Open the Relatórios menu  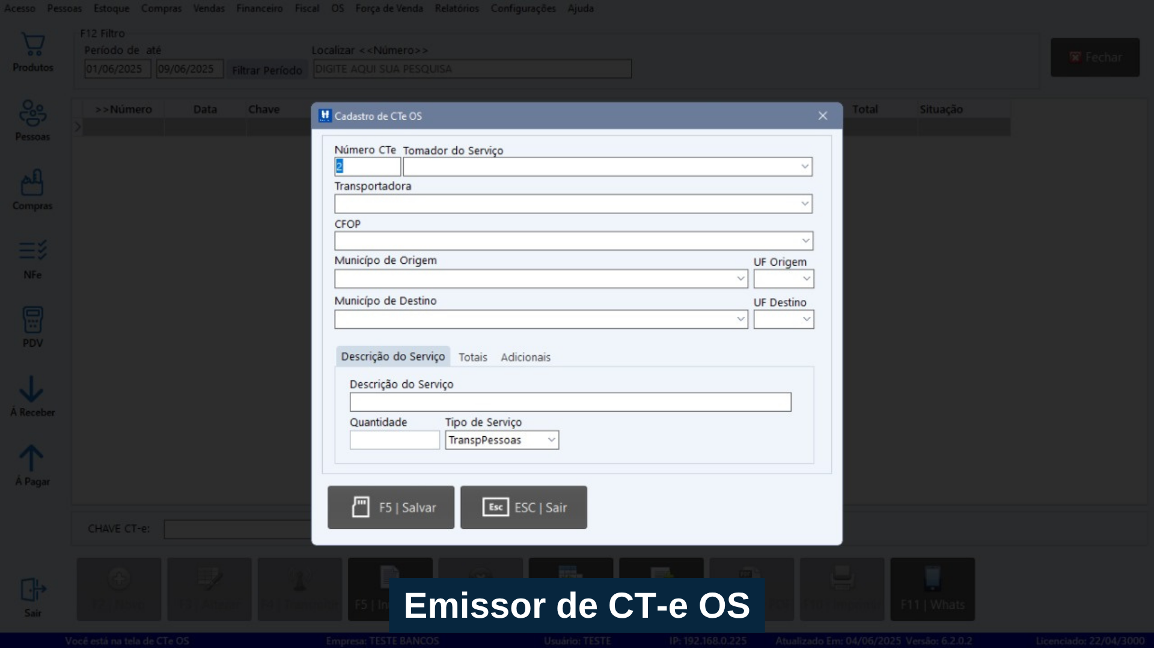(x=457, y=8)
